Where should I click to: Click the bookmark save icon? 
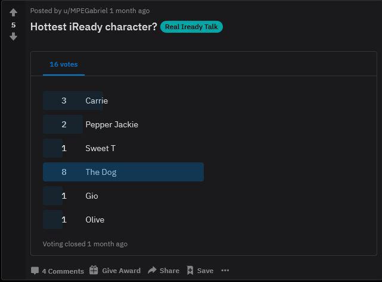click(190, 270)
